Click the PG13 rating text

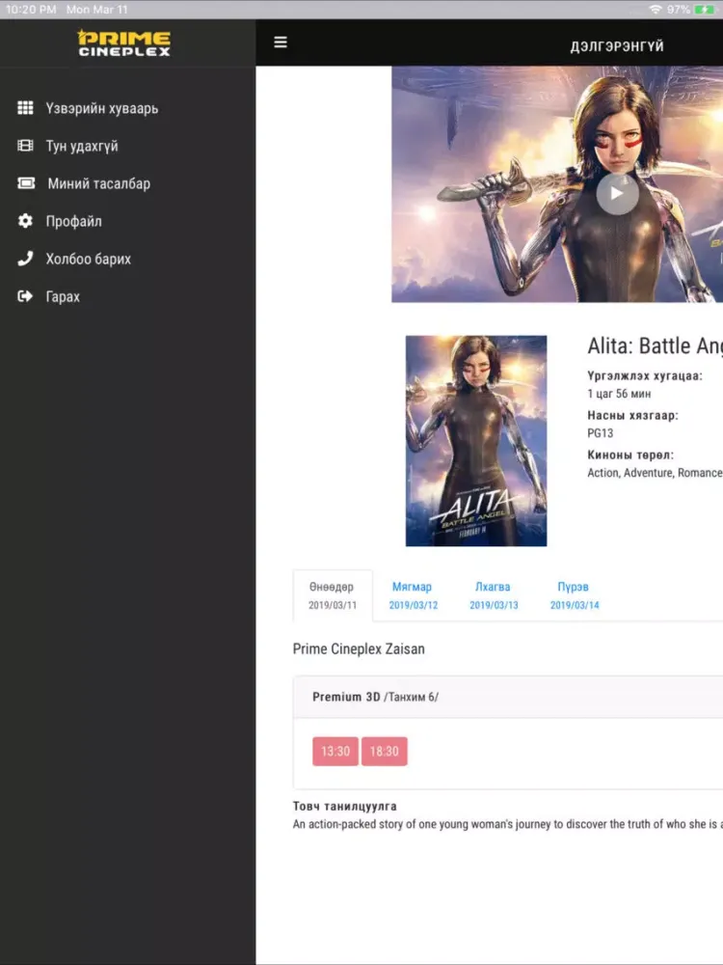(600, 432)
